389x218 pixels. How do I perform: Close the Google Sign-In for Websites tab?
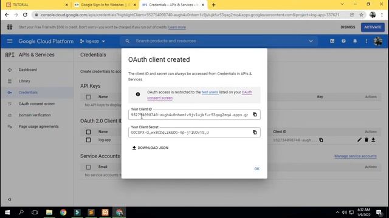pos(135,5)
